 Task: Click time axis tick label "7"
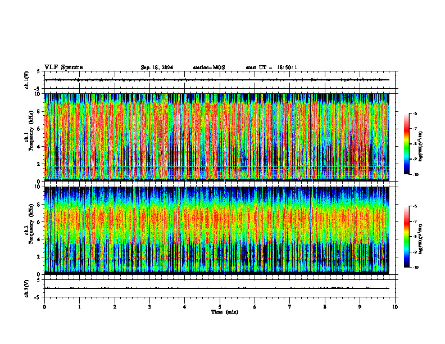pyautogui.click(x=290, y=307)
